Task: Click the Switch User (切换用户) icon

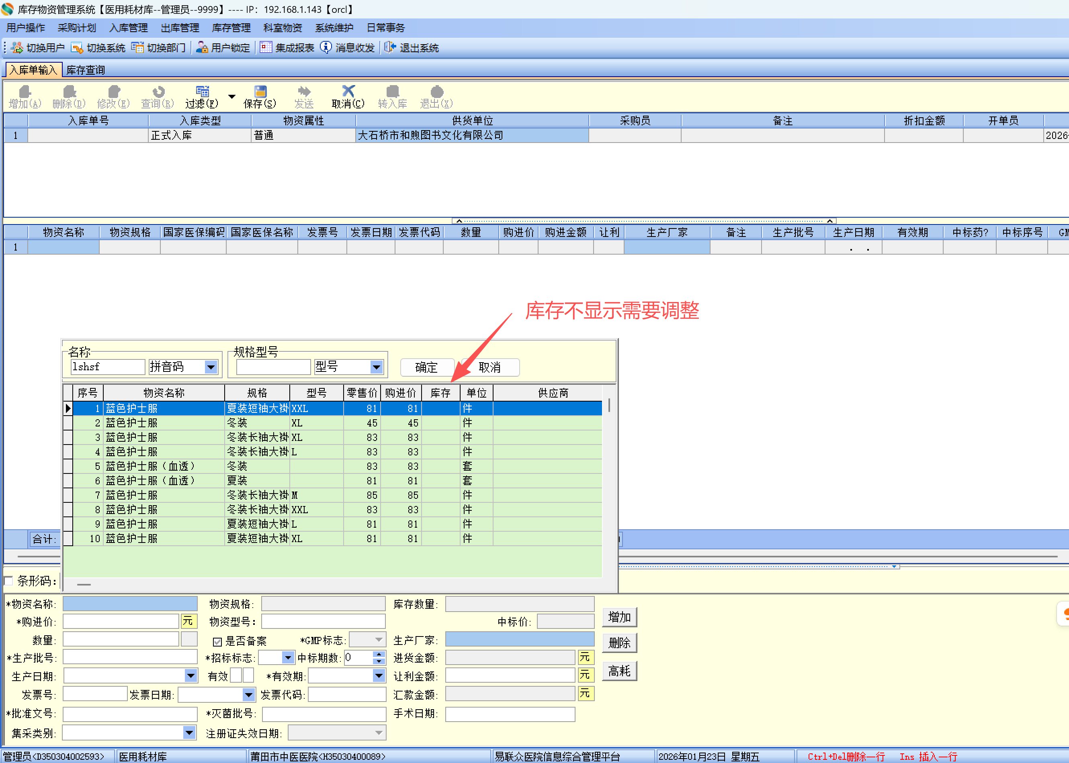Action: pos(17,47)
